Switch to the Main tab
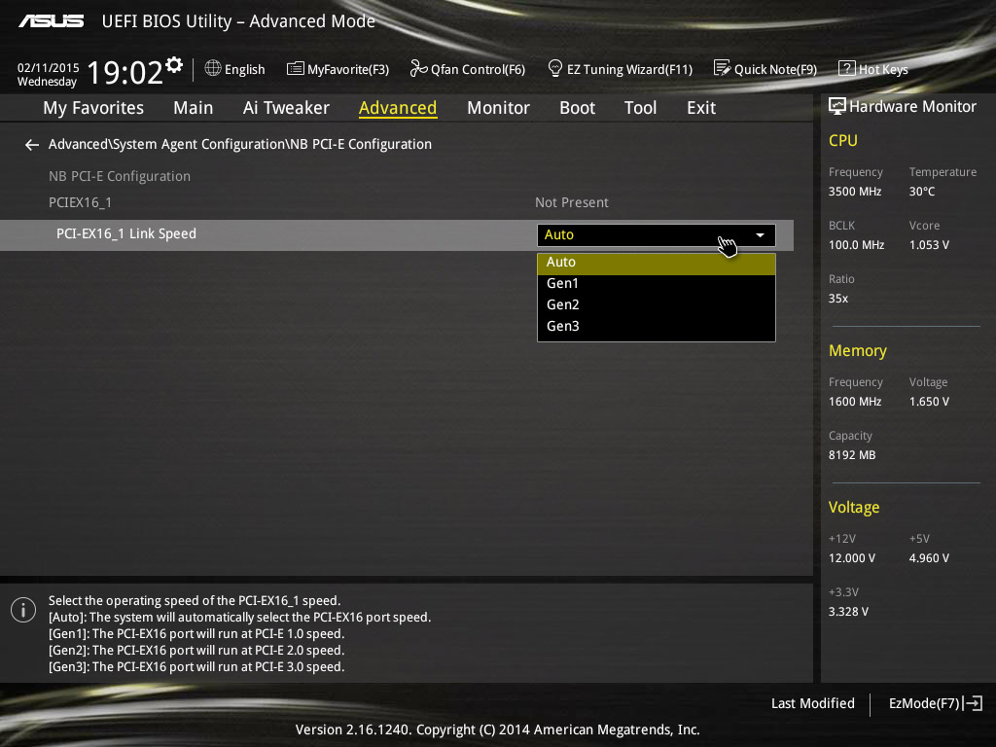996x747 pixels. click(x=194, y=108)
